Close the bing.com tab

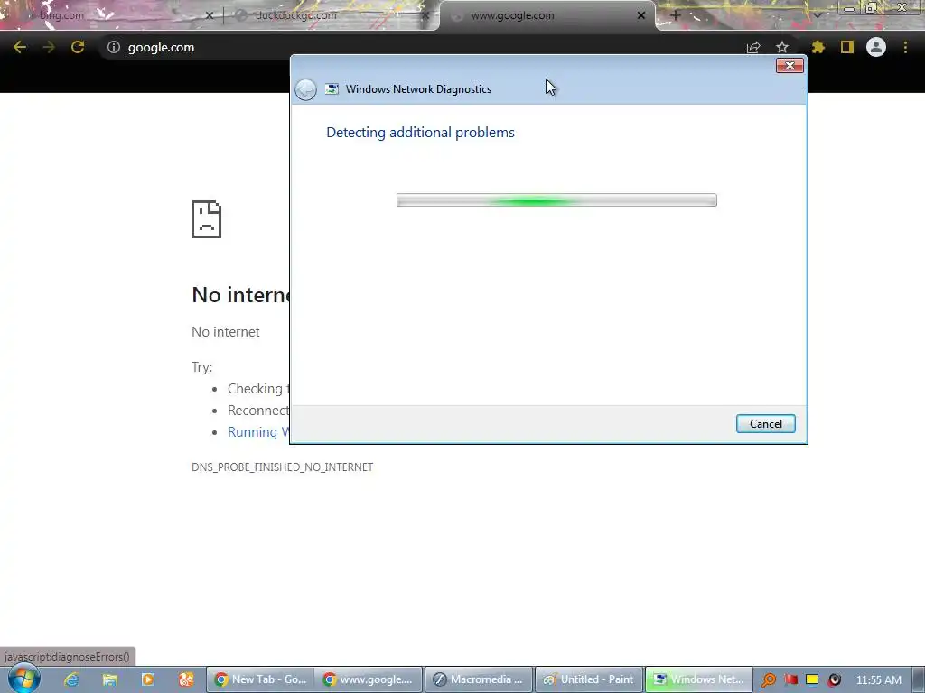209,16
